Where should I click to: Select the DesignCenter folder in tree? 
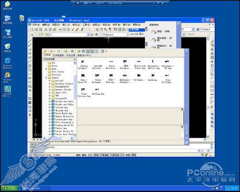[62, 86]
